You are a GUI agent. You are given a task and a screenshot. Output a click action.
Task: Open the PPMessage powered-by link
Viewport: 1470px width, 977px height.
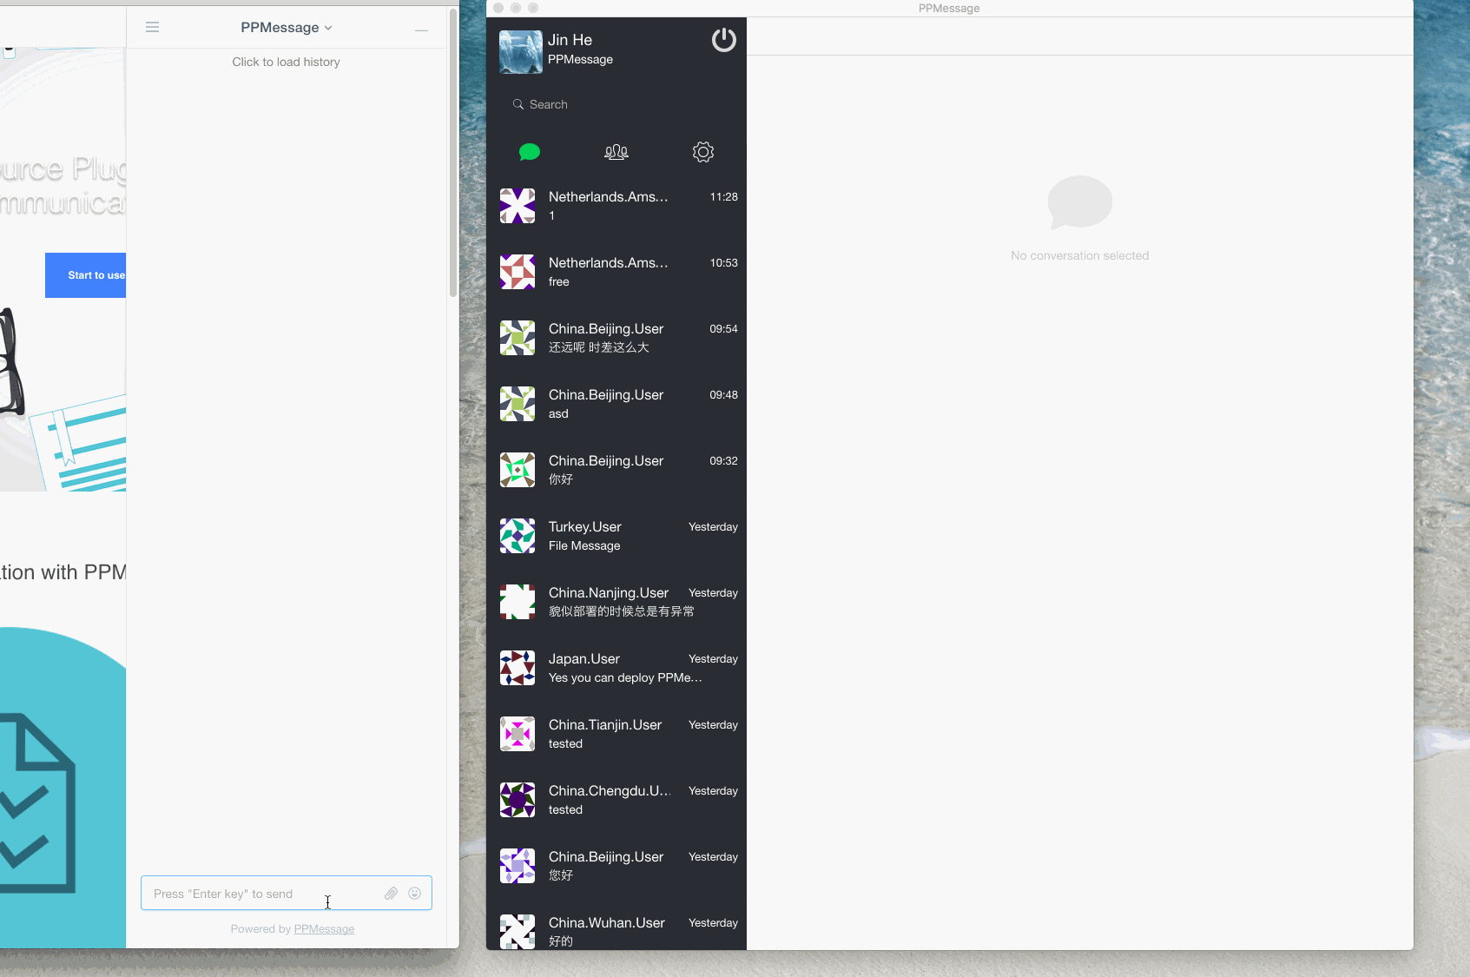(324, 929)
